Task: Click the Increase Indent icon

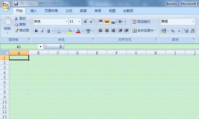Action: click(126, 31)
